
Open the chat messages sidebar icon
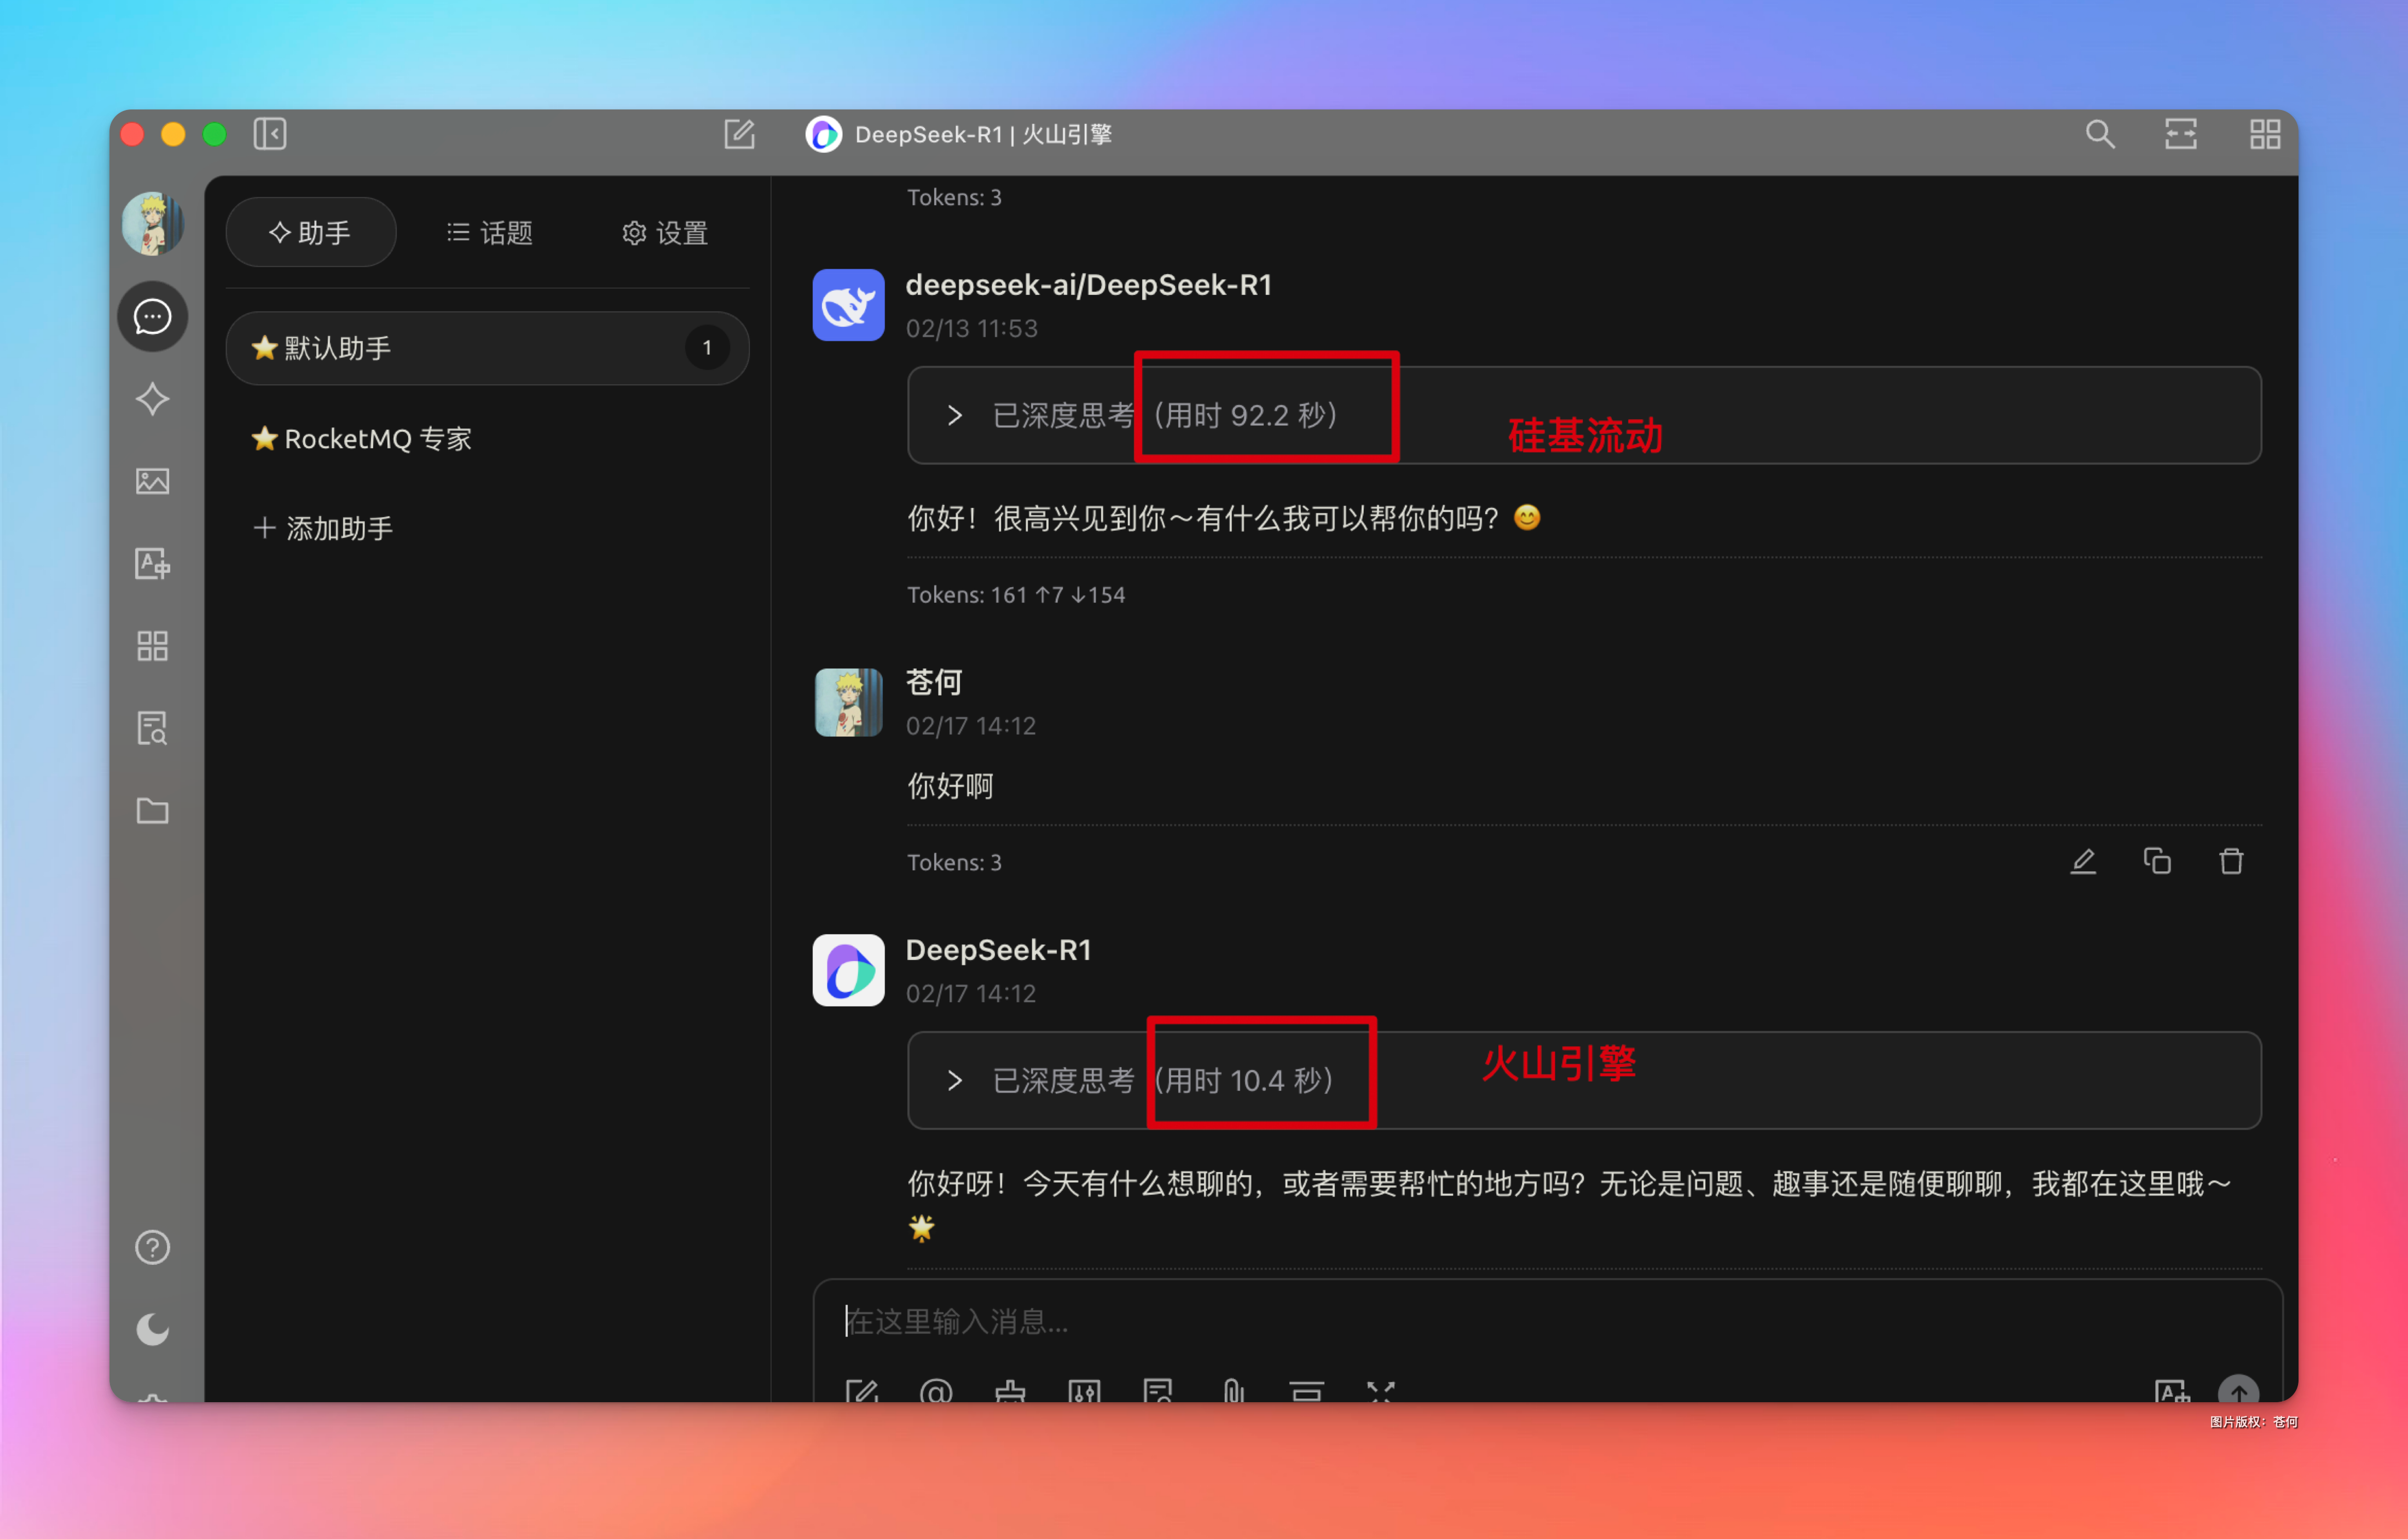click(x=152, y=317)
